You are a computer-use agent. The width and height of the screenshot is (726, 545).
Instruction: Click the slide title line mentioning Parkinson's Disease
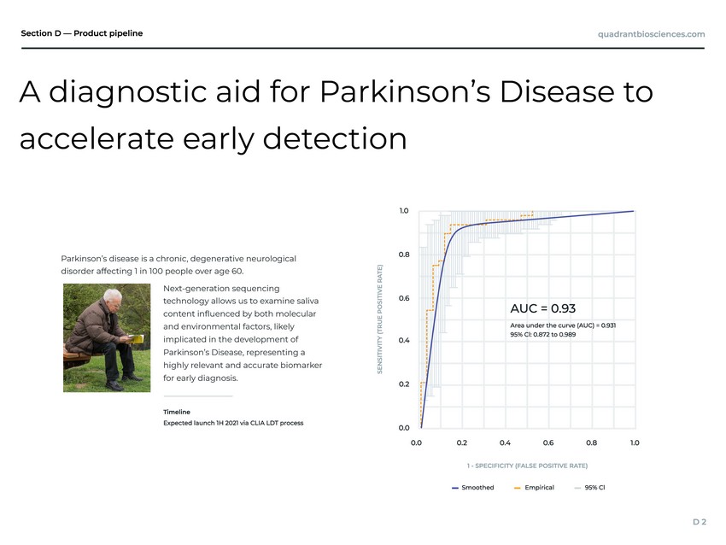(336, 92)
